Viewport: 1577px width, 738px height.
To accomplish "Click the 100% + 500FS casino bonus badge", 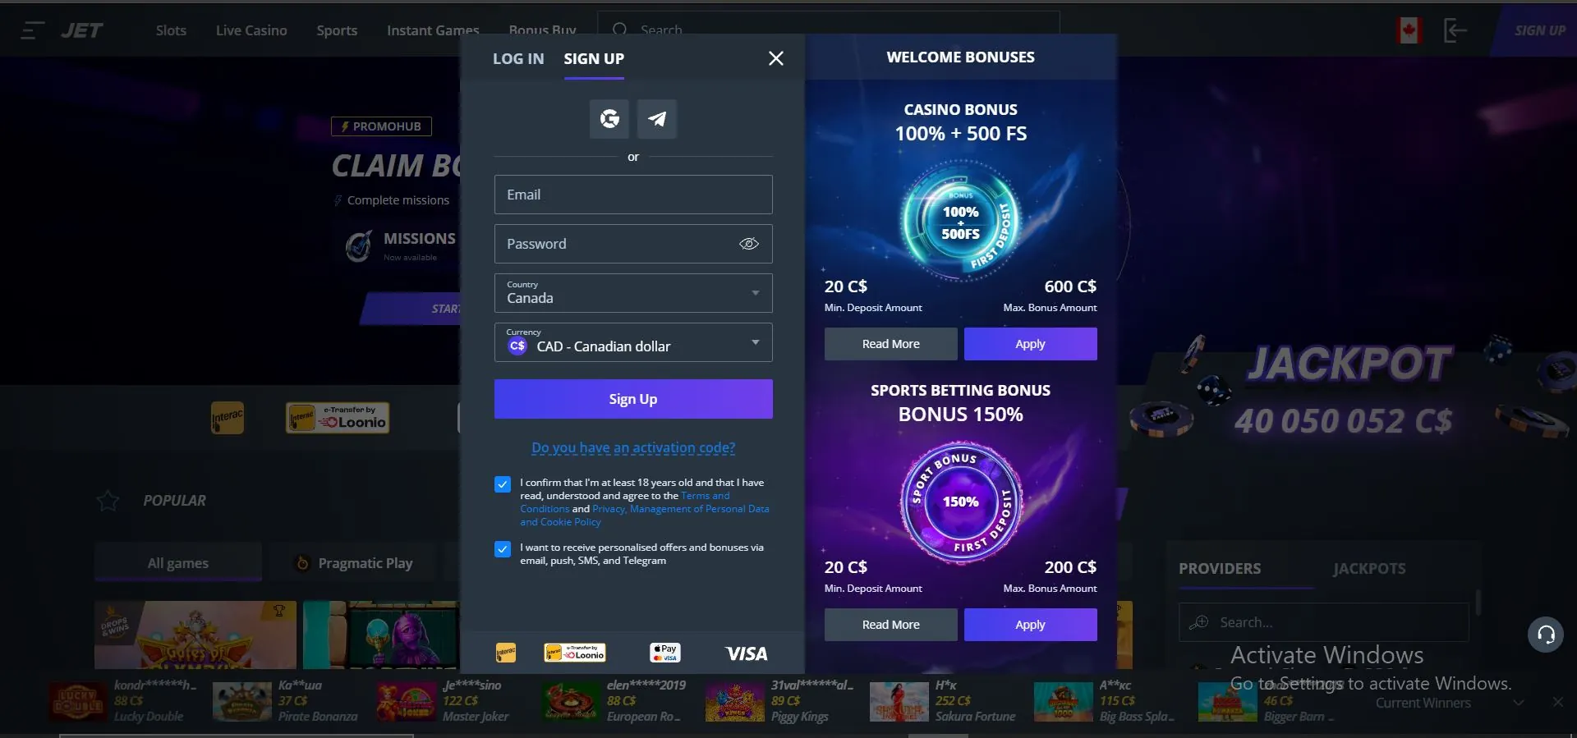I will [x=961, y=222].
